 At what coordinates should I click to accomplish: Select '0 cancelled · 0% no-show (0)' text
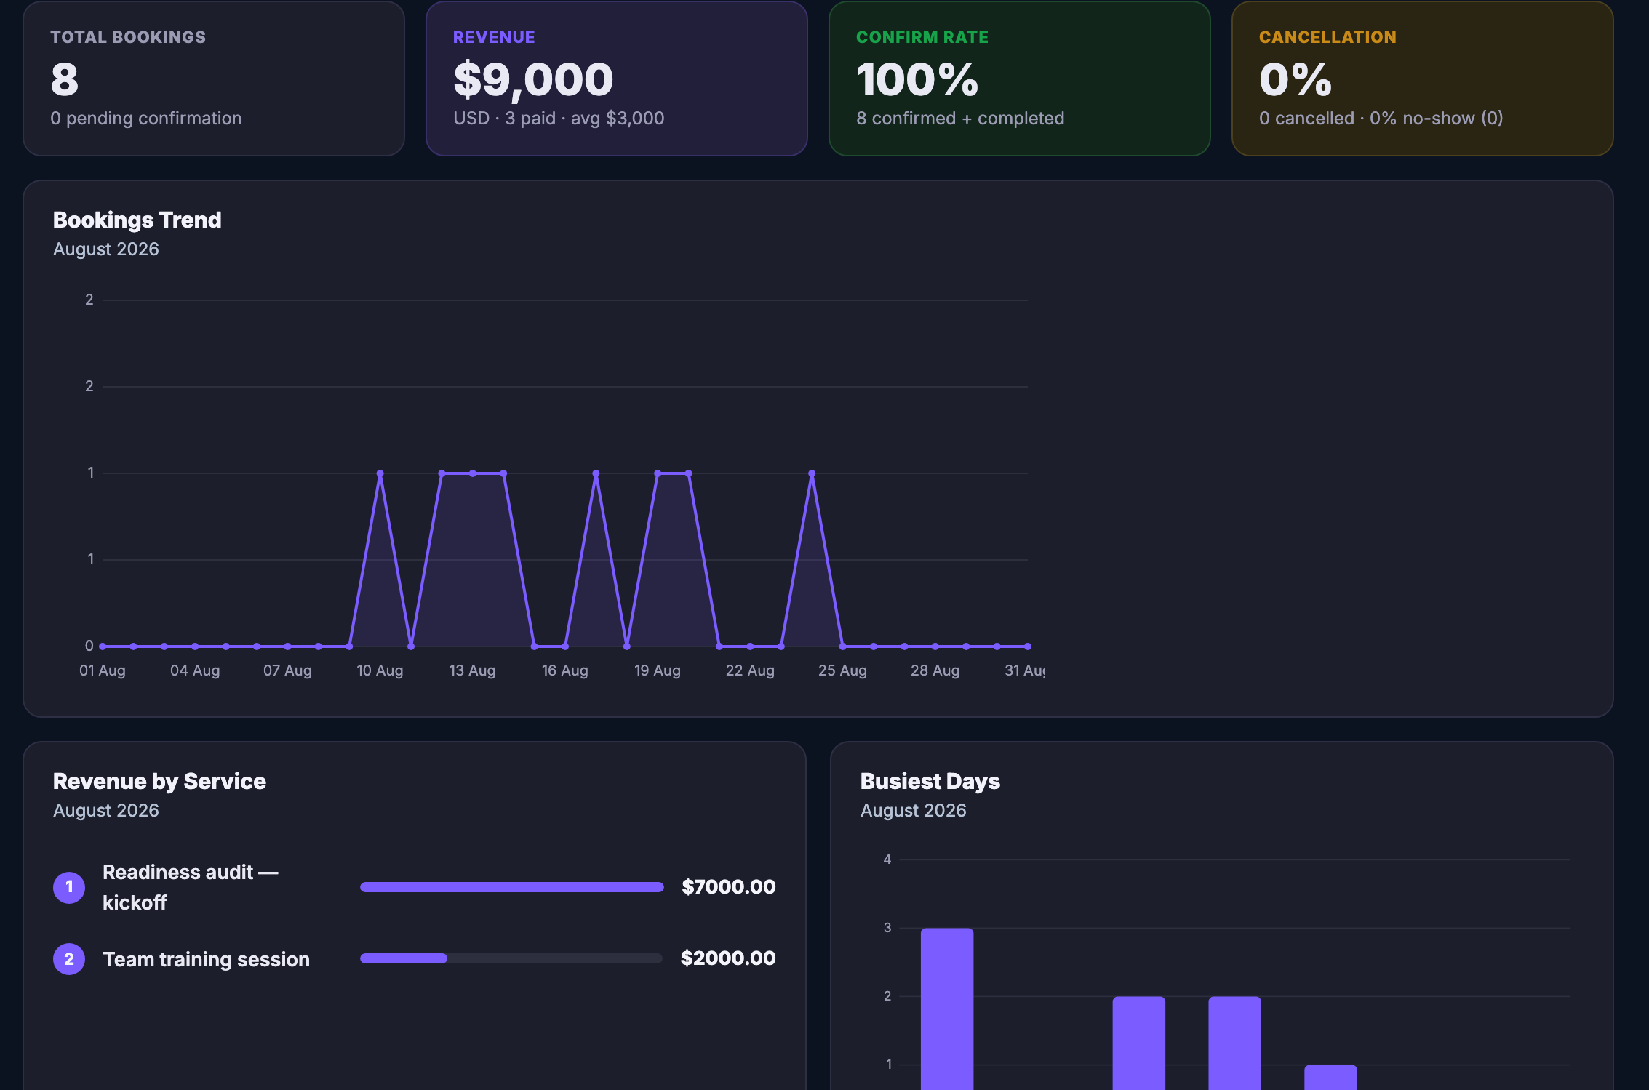click(1381, 119)
